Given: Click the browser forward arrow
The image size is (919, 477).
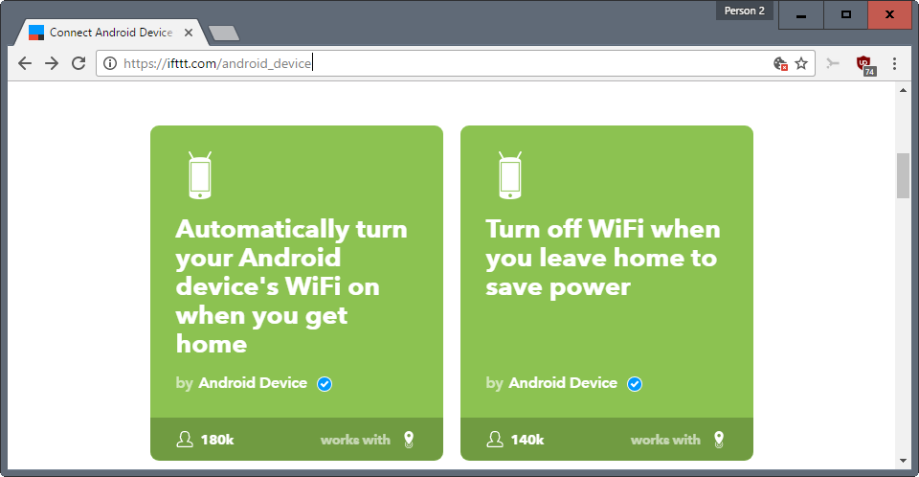Looking at the screenshot, I should tap(52, 63).
